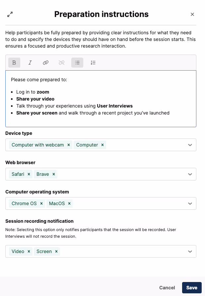Viewport: 205px width, 296px height.
Task: Open the Device type dropdown
Action: point(190,145)
